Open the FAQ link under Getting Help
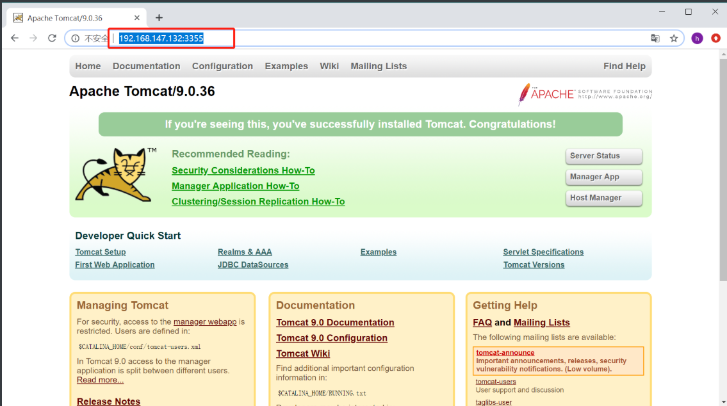The height and width of the screenshot is (406, 727). coord(482,323)
